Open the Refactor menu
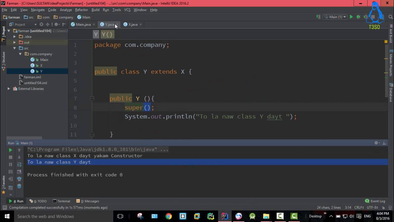Screen dimensions: 394x222 click(x=82, y=10)
